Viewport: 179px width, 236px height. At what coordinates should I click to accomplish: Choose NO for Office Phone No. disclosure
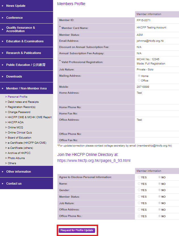coord(159,216)
